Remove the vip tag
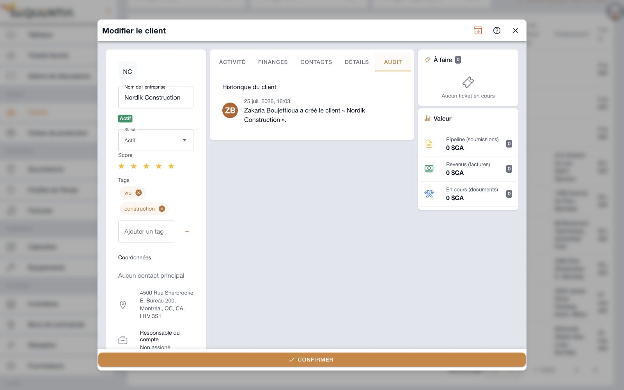Image resolution: width=624 pixels, height=390 pixels. [x=138, y=193]
